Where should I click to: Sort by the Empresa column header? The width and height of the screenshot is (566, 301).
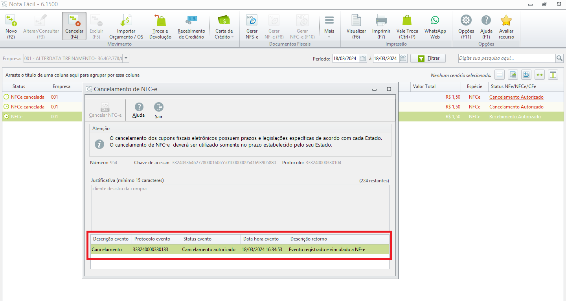click(x=66, y=86)
